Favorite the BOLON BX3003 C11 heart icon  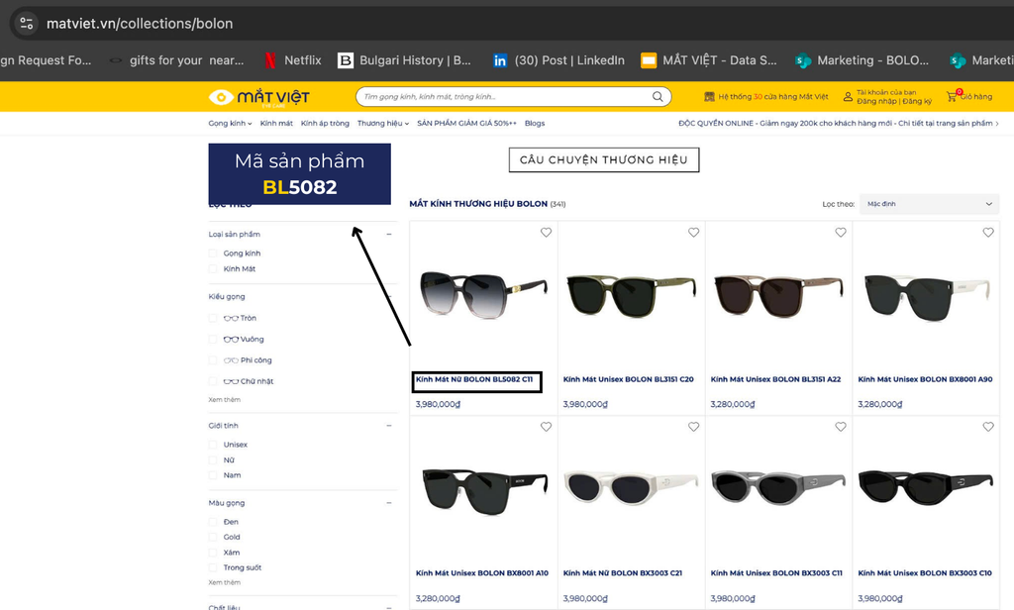tap(840, 427)
